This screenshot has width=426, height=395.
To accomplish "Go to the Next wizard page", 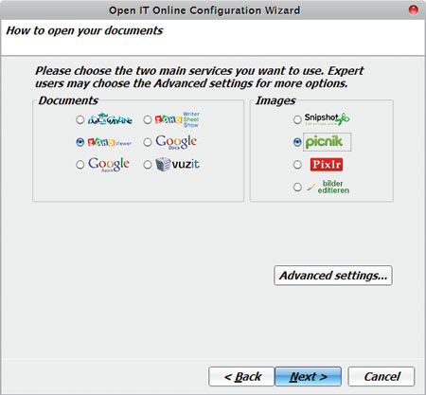I will pos(309,376).
